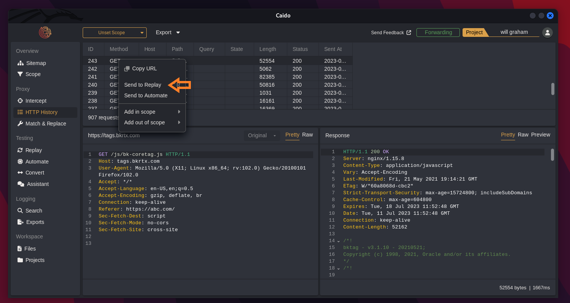This screenshot has width=570, height=303.
Task: Select request row with ID 243
Action: tap(218, 61)
